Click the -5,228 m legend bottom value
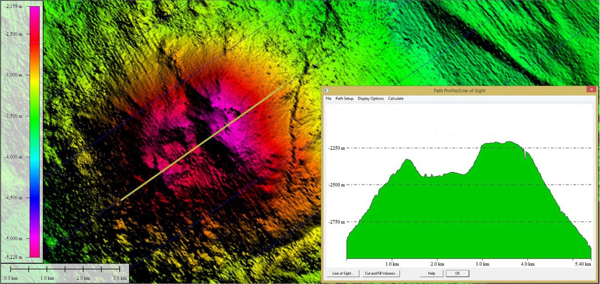This screenshot has height=284, width=600. tap(13, 257)
